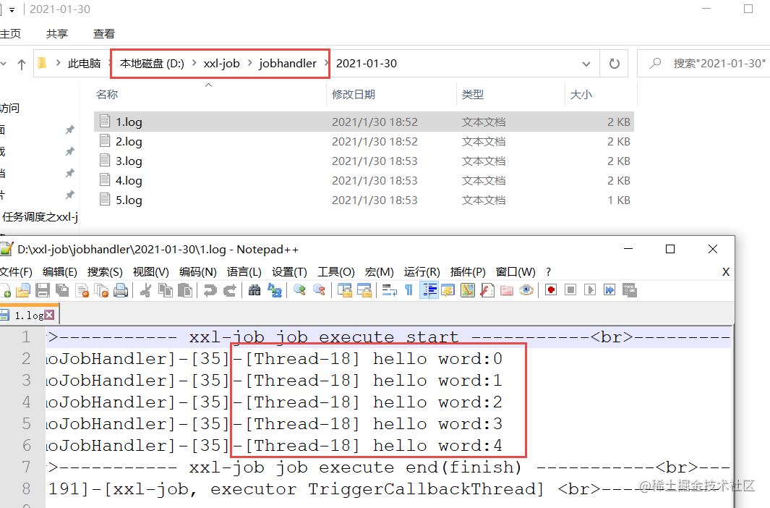Sort by the 大小 column header
This screenshot has width=770, height=508.
pos(581,94)
